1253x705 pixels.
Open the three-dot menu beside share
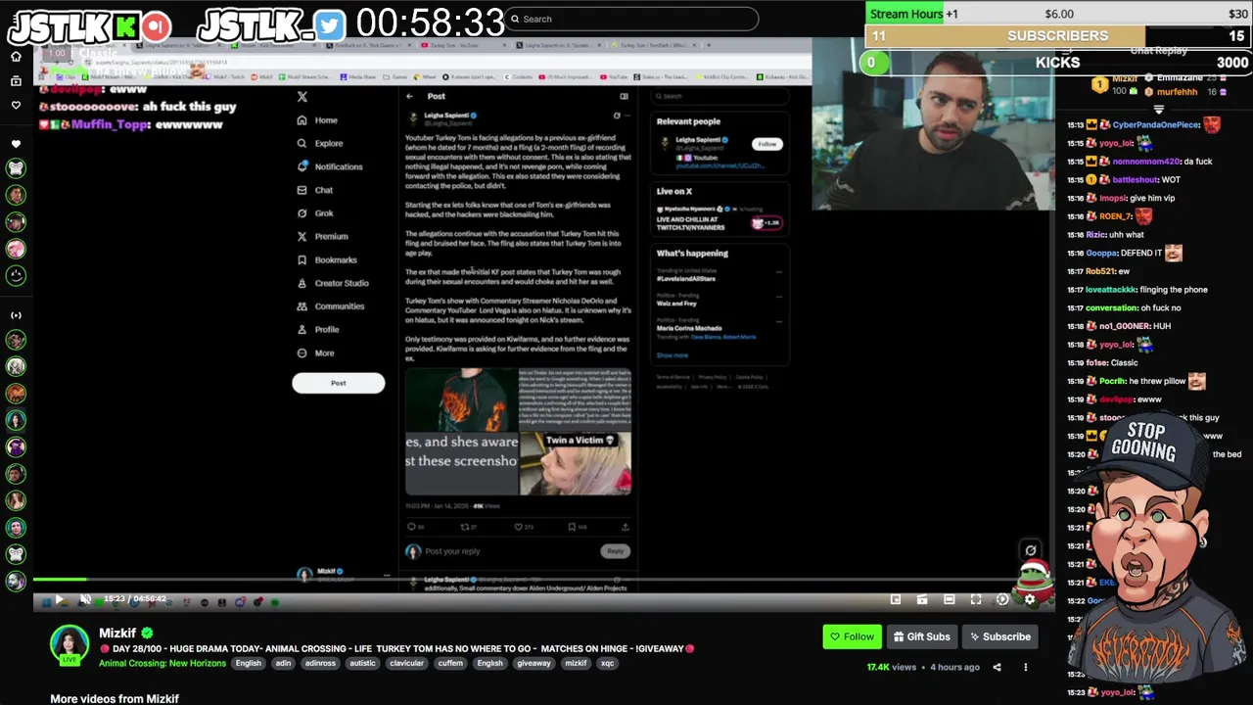pos(1025,667)
